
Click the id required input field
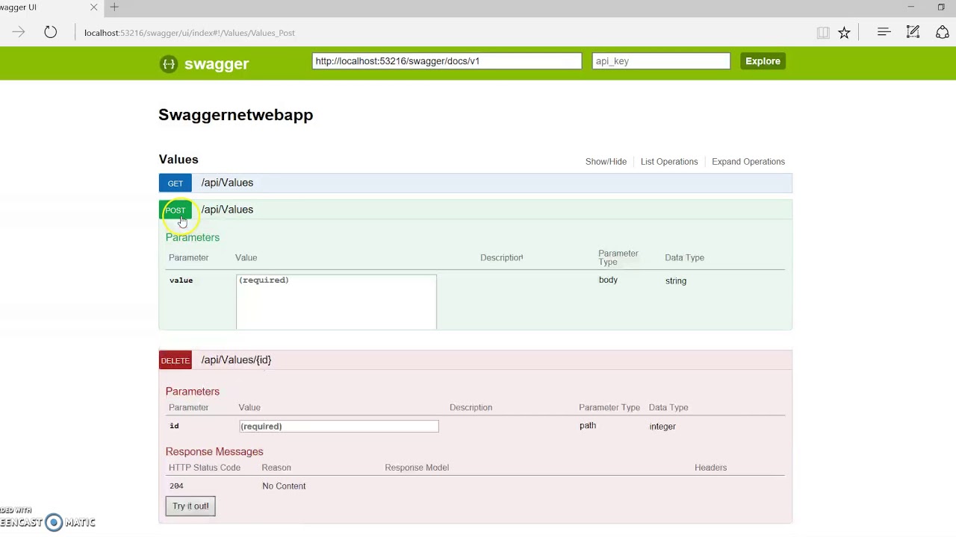338,426
